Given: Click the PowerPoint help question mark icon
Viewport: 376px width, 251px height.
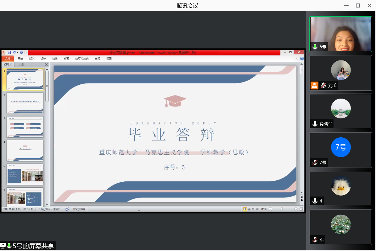Looking at the screenshot, I should click(302, 59).
